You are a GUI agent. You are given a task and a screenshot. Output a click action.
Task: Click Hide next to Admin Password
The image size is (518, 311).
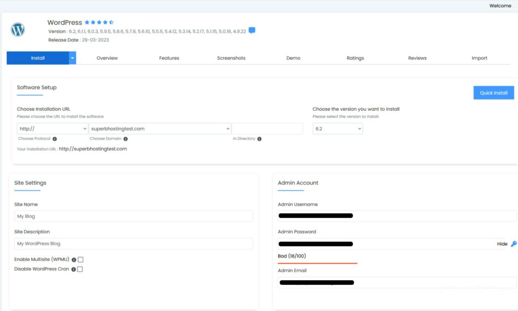502,244
